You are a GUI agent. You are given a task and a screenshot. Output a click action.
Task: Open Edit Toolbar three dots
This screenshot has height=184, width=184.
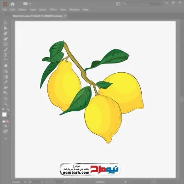(x=6, y=138)
